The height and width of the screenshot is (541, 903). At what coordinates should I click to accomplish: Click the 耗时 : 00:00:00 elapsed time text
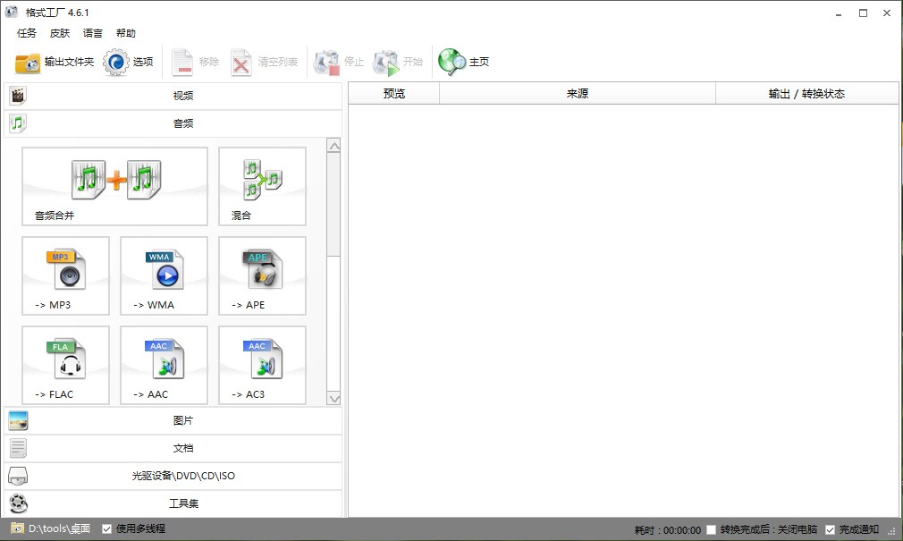[668, 530]
